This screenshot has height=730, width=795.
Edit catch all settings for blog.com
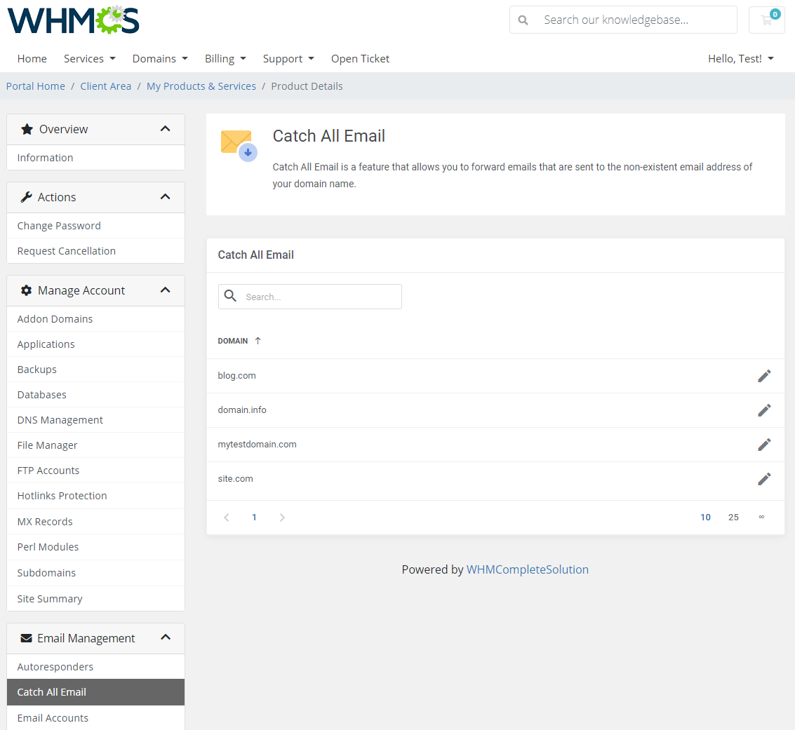click(x=764, y=375)
